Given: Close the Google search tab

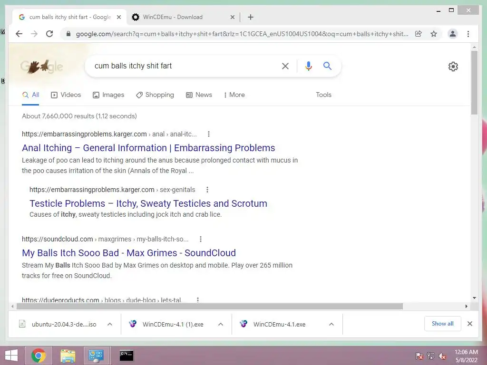Looking at the screenshot, I should pyautogui.click(x=118, y=17).
